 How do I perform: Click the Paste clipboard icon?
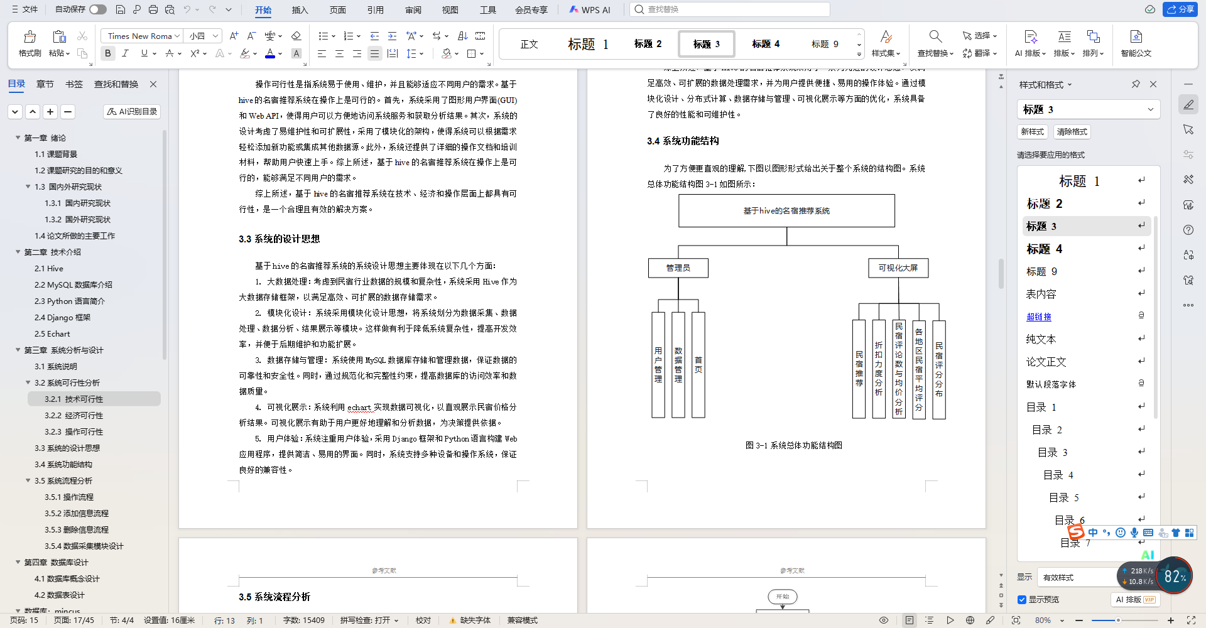pyautogui.click(x=59, y=36)
